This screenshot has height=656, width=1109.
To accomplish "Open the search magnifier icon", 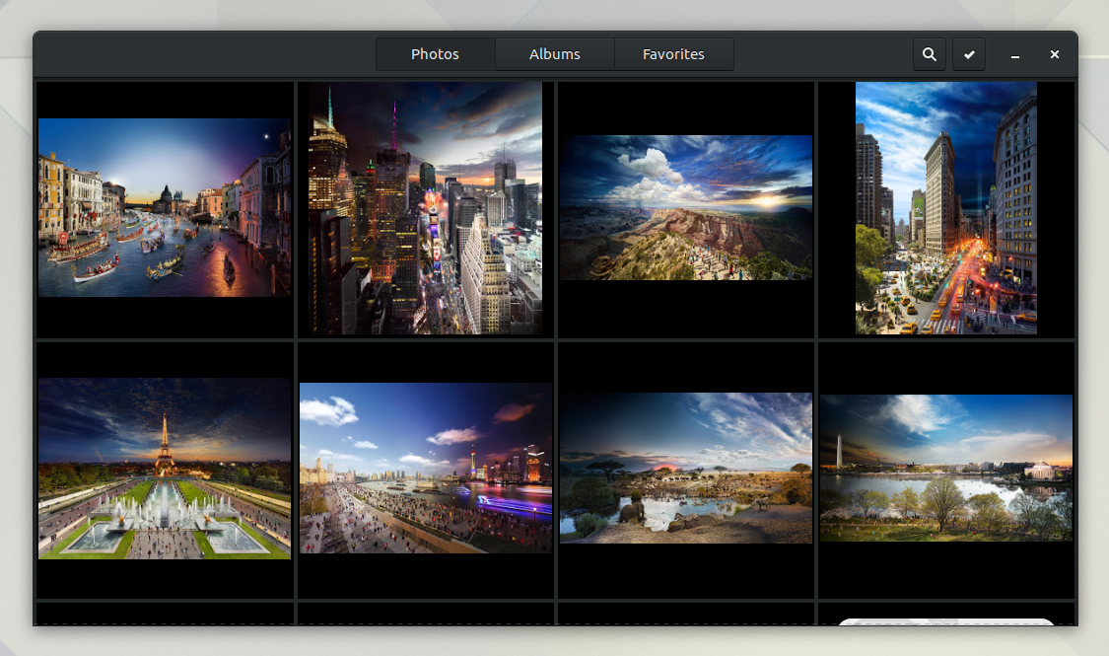I will (x=929, y=54).
